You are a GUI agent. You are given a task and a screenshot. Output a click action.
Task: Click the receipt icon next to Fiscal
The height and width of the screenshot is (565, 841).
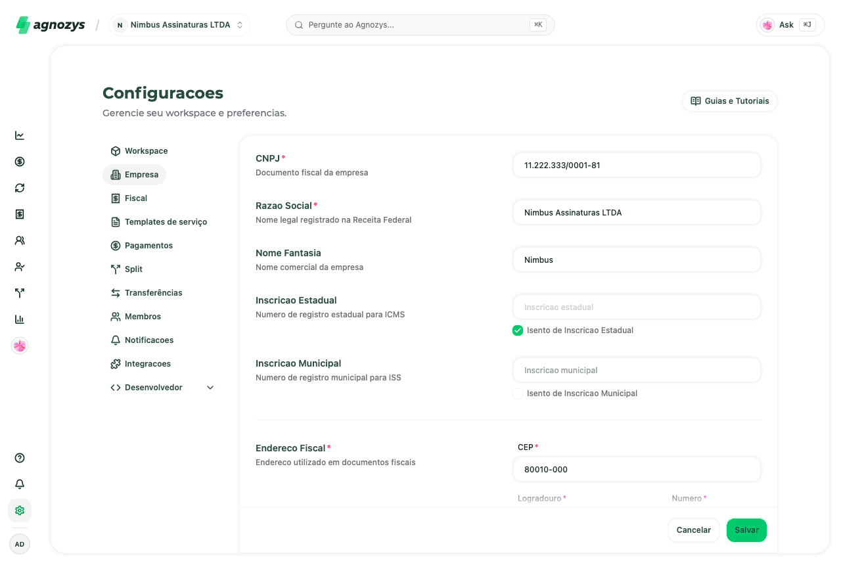[116, 198]
